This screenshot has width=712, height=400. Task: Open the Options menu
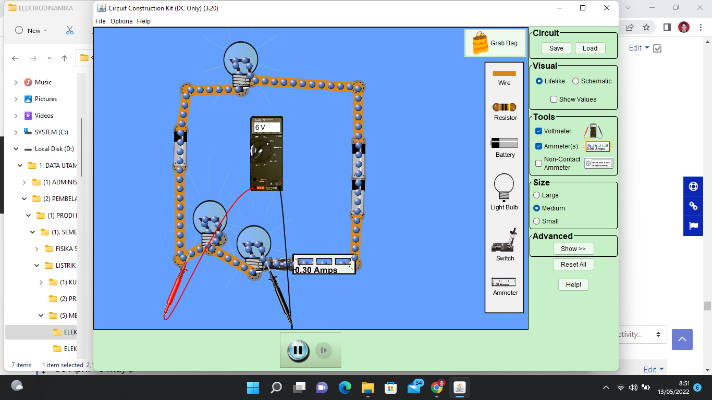click(121, 21)
